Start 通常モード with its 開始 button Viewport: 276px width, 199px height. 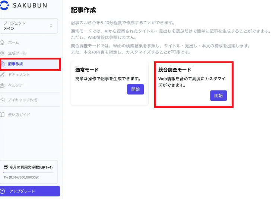click(x=135, y=89)
